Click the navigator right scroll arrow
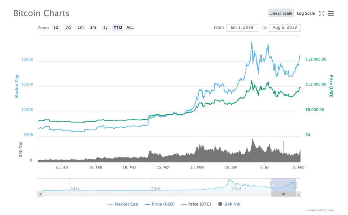This screenshot has width=348, height=215. point(298,194)
